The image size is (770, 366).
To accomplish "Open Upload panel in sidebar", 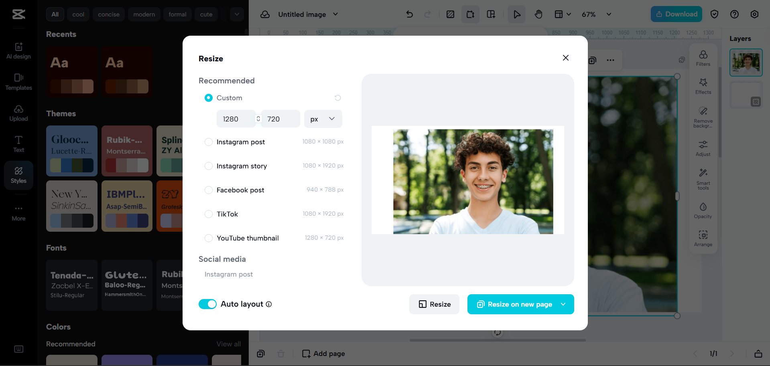I will coord(18,113).
